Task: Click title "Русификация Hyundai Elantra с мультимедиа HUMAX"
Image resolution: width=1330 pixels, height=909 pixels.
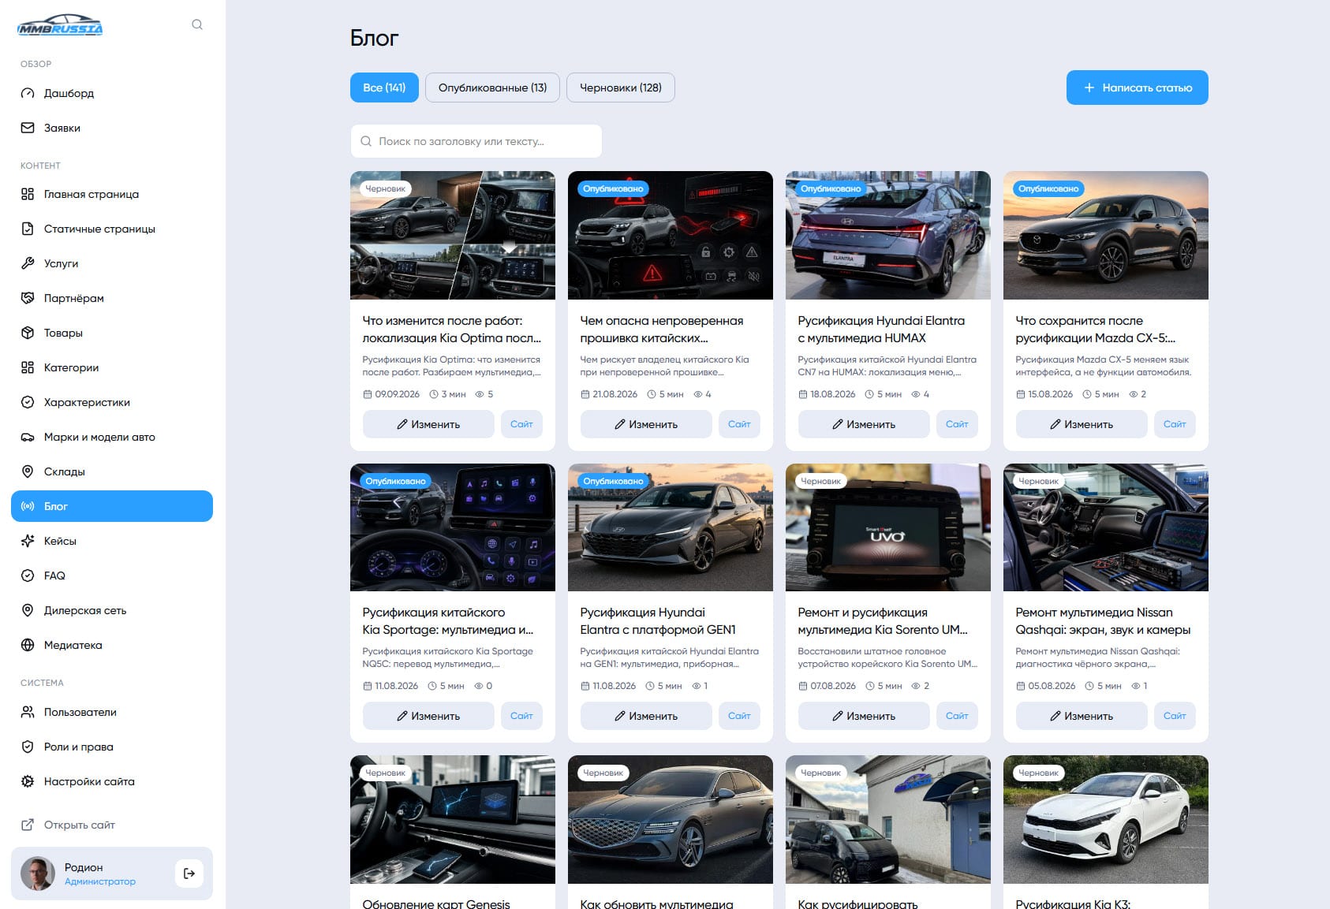Action: [881, 330]
